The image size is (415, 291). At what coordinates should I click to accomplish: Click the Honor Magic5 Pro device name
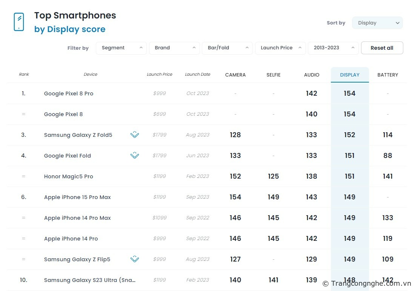point(69,176)
